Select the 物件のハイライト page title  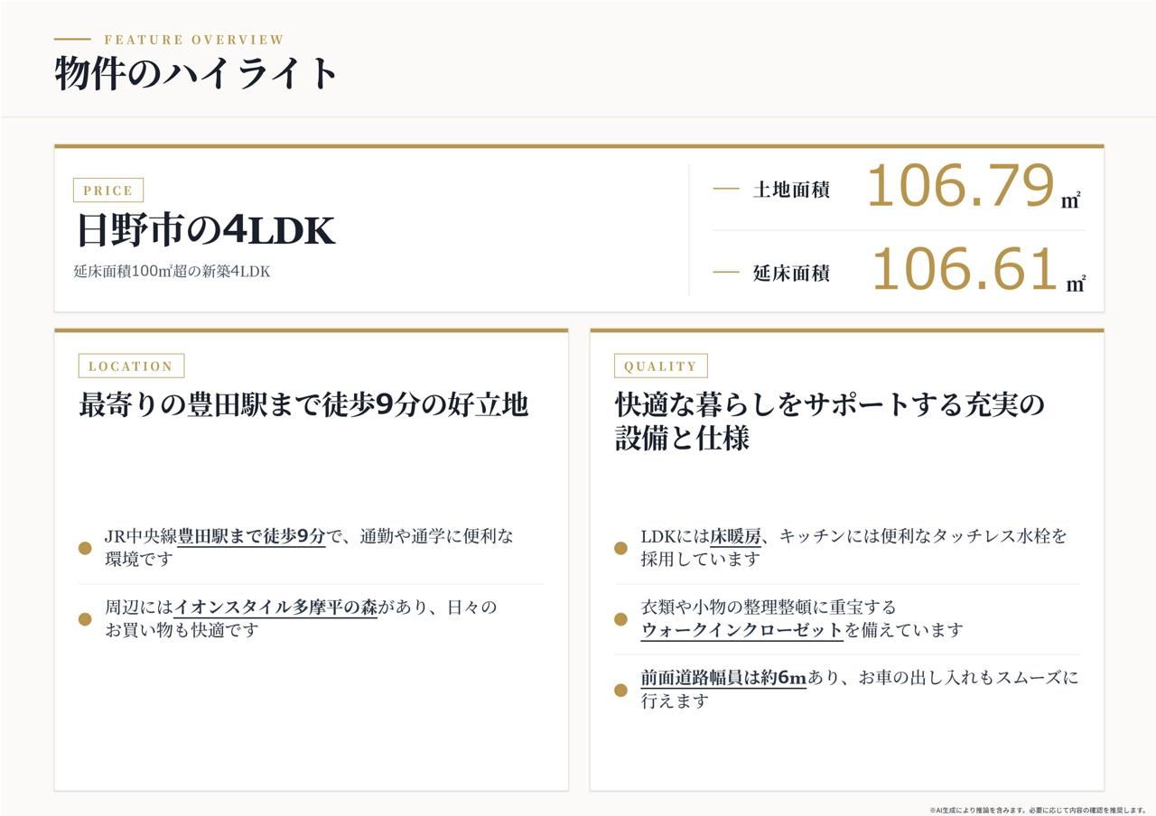(x=197, y=73)
